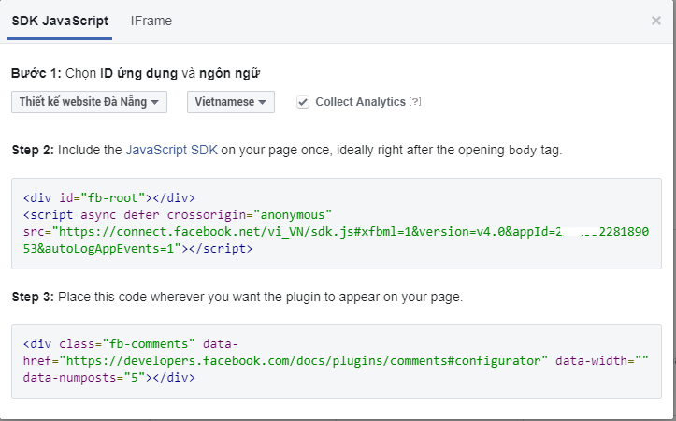Click the developers.facebook.com href code line
Image resolution: width=676 pixels, height=421 pixels.
[336, 360]
